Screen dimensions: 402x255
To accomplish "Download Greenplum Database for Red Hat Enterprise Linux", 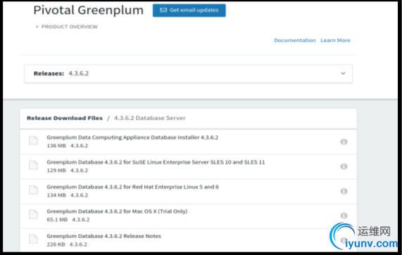I will tap(132, 187).
